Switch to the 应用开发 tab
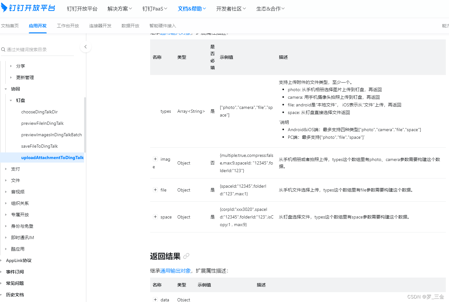This screenshot has height=302, width=449. click(38, 26)
